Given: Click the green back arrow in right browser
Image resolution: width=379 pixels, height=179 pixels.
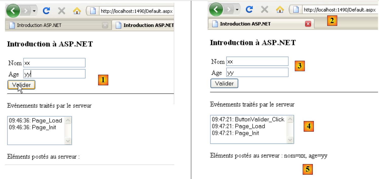Looking at the screenshot, I should (x=216, y=10).
